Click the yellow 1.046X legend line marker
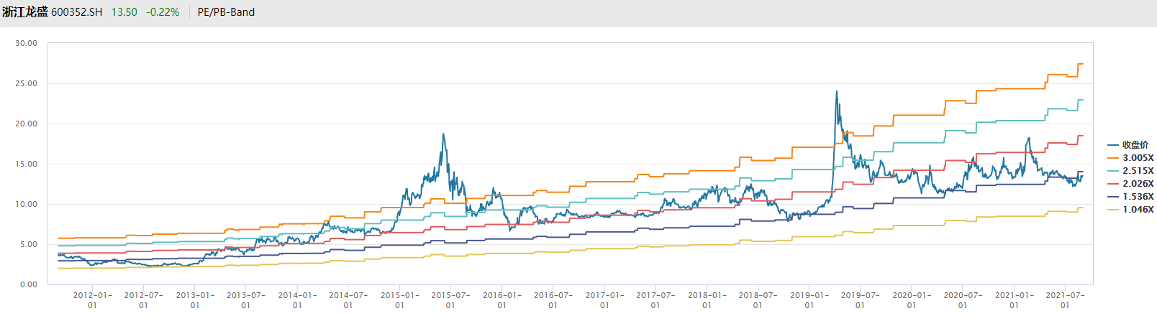Viewport: 1157px width, 316px height. [1113, 210]
